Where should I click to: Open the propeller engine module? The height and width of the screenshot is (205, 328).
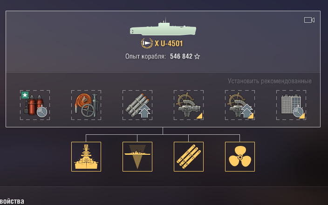click(x=240, y=157)
